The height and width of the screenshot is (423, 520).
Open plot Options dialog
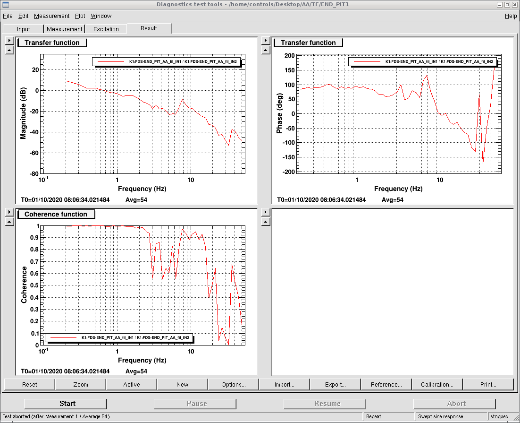point(234,384)
